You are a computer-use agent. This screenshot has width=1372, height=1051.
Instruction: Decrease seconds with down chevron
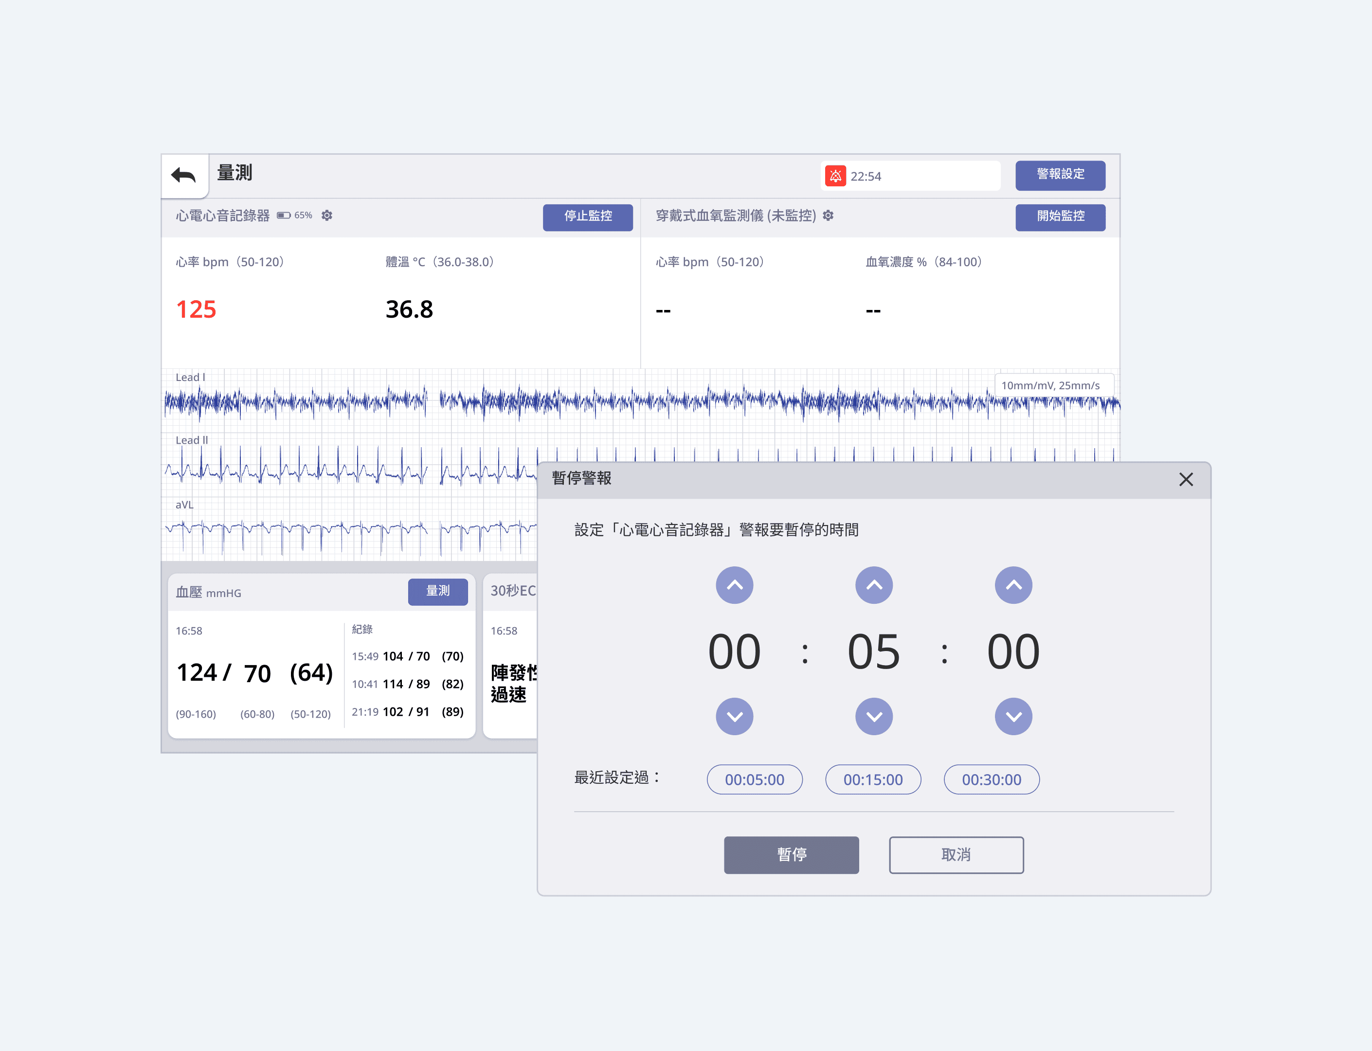click(x=1013, y=716)
